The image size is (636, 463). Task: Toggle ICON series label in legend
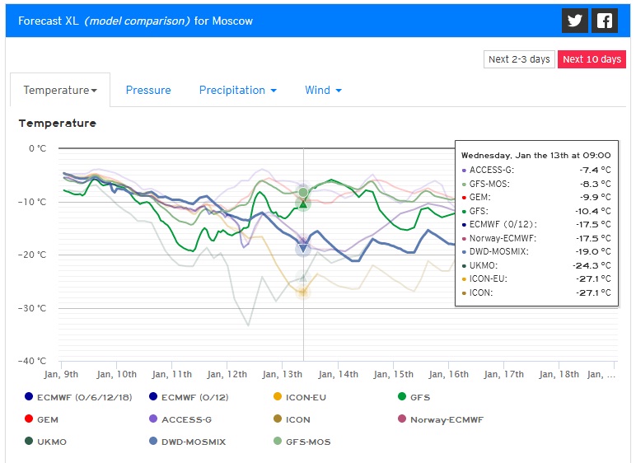pos(297,419)
